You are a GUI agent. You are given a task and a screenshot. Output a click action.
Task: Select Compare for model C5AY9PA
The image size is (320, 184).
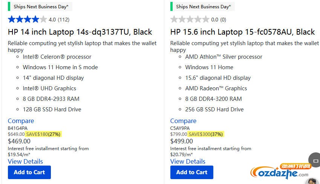pos(183,121)
